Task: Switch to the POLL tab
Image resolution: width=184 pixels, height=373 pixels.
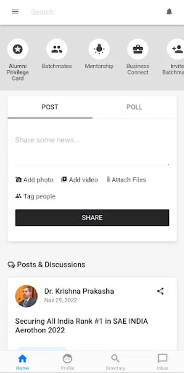Action: (134, 107)
